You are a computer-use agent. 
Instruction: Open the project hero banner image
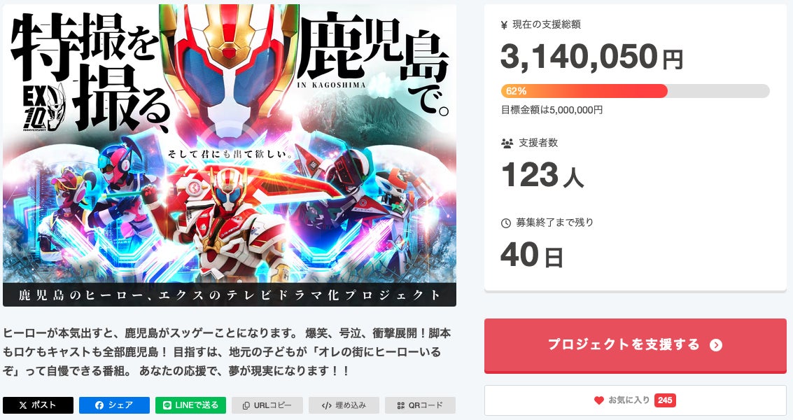(230, 155)
